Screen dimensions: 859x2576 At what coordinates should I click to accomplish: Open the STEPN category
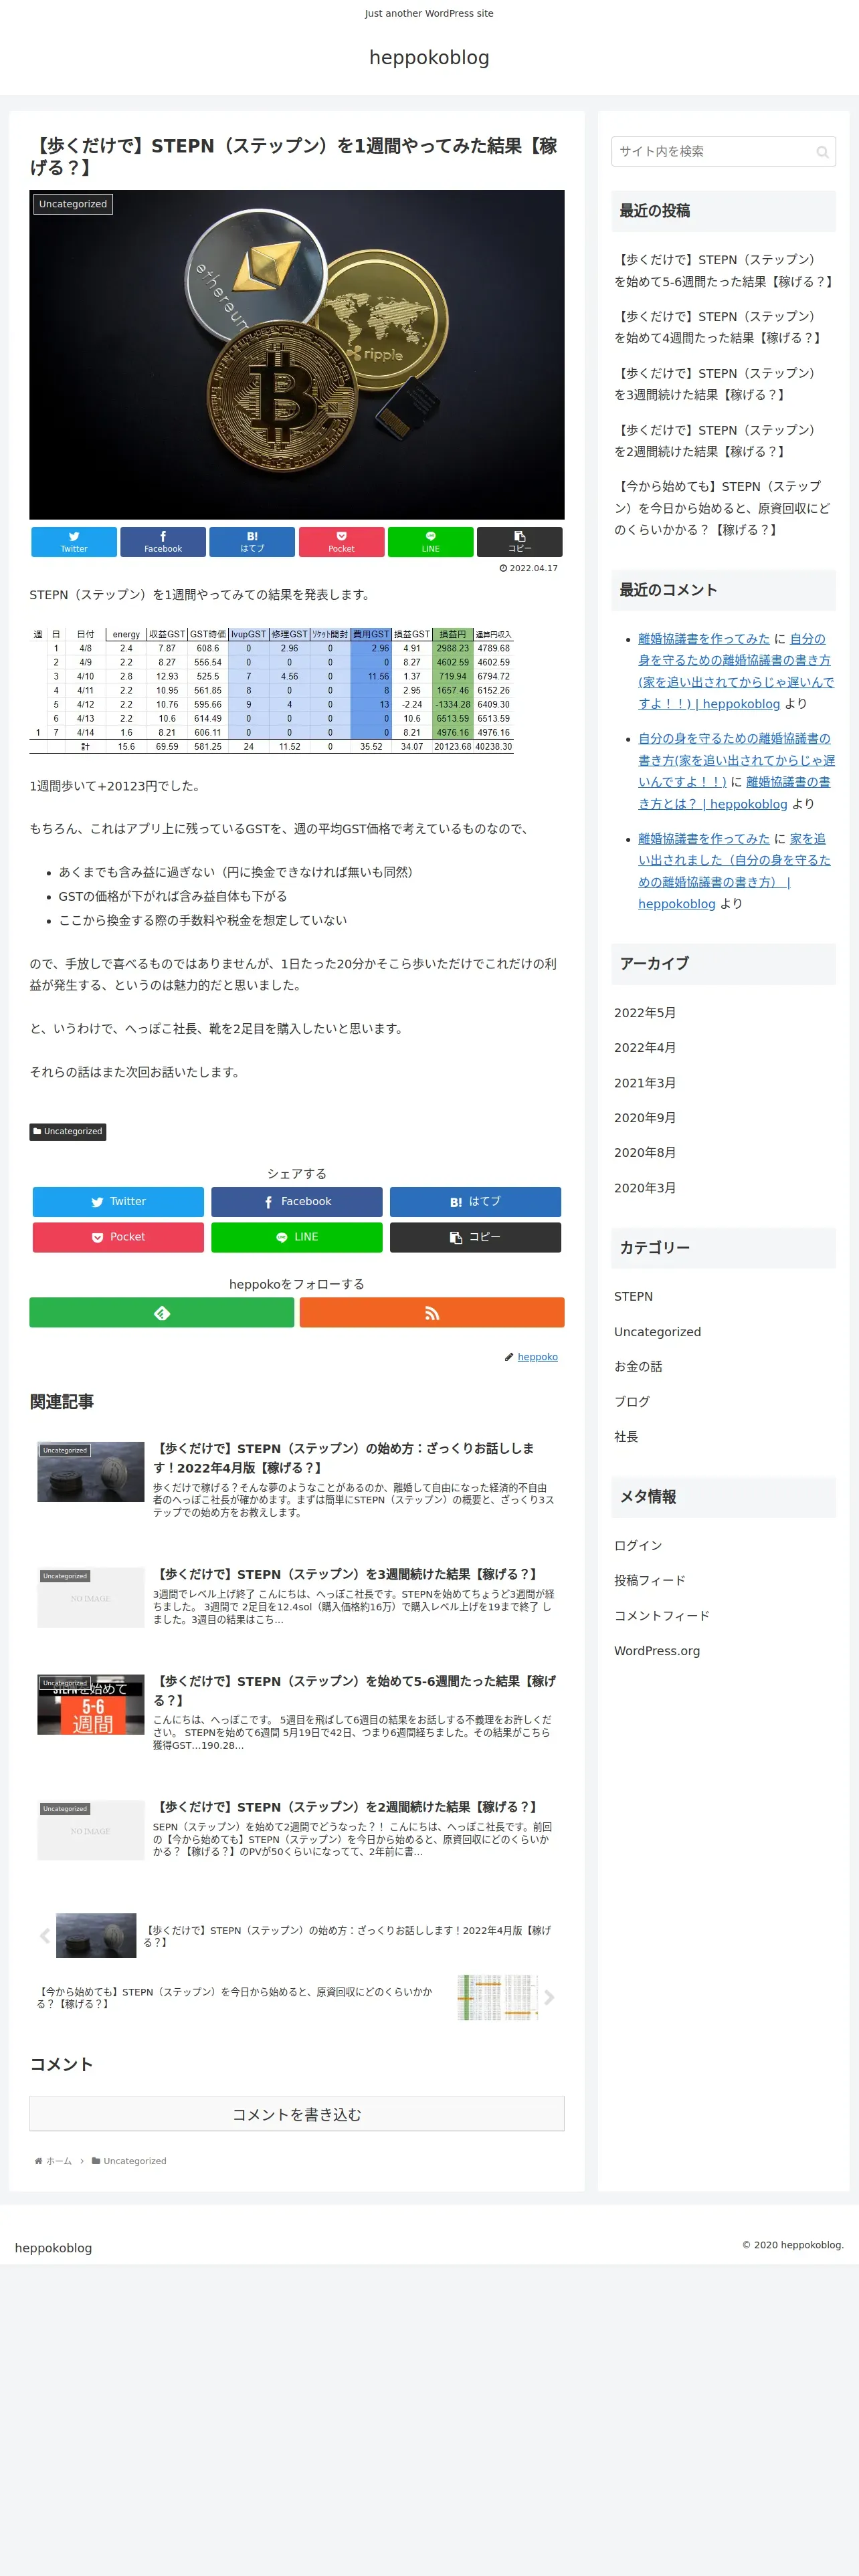(x=633, y=1297)
